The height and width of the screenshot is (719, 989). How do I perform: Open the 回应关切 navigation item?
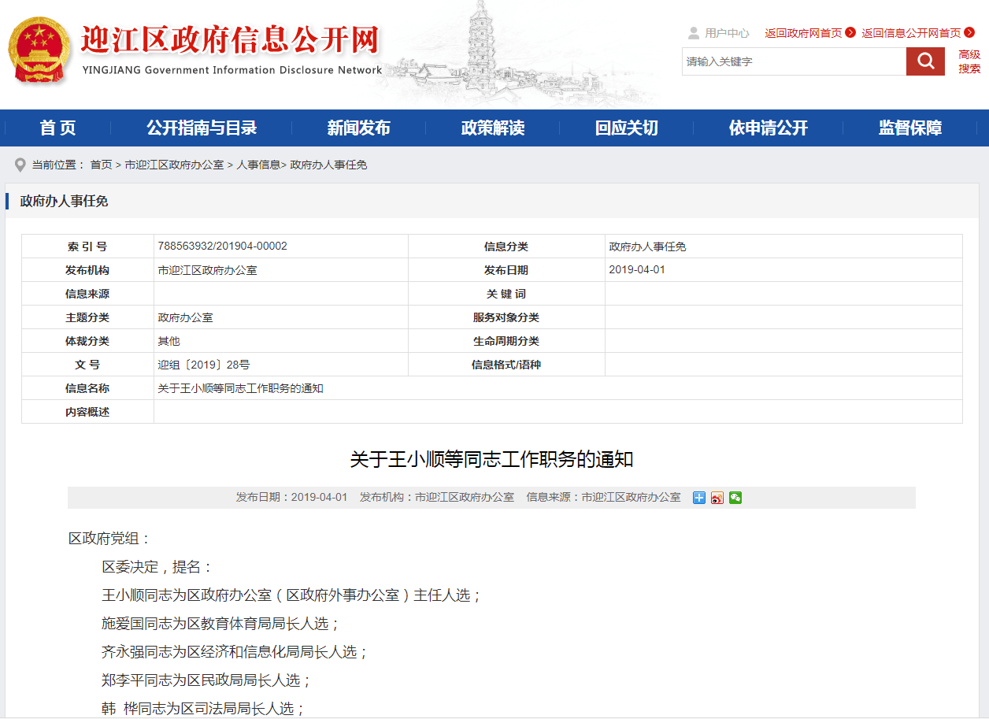627,128
